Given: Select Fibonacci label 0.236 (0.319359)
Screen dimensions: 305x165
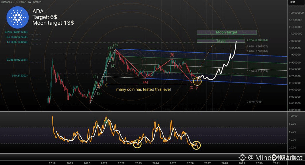Looking at the screenshot, I should coord(257,71).
